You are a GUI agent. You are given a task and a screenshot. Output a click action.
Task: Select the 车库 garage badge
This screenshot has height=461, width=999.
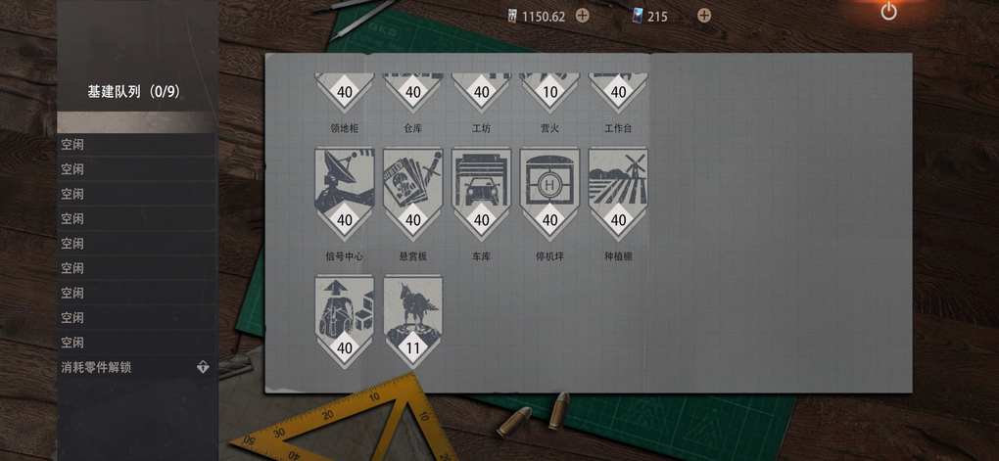click(x=481, y=194)
